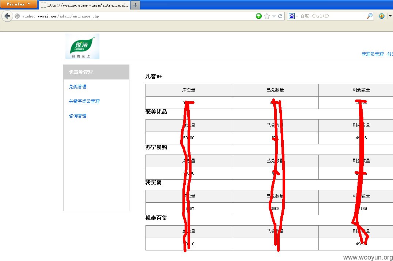Click the toolbar addon icon at right
The image size is (393, 261).
tap(381, 16)
